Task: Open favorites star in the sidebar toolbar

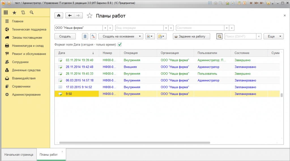Action: click(x=14, y=12)
